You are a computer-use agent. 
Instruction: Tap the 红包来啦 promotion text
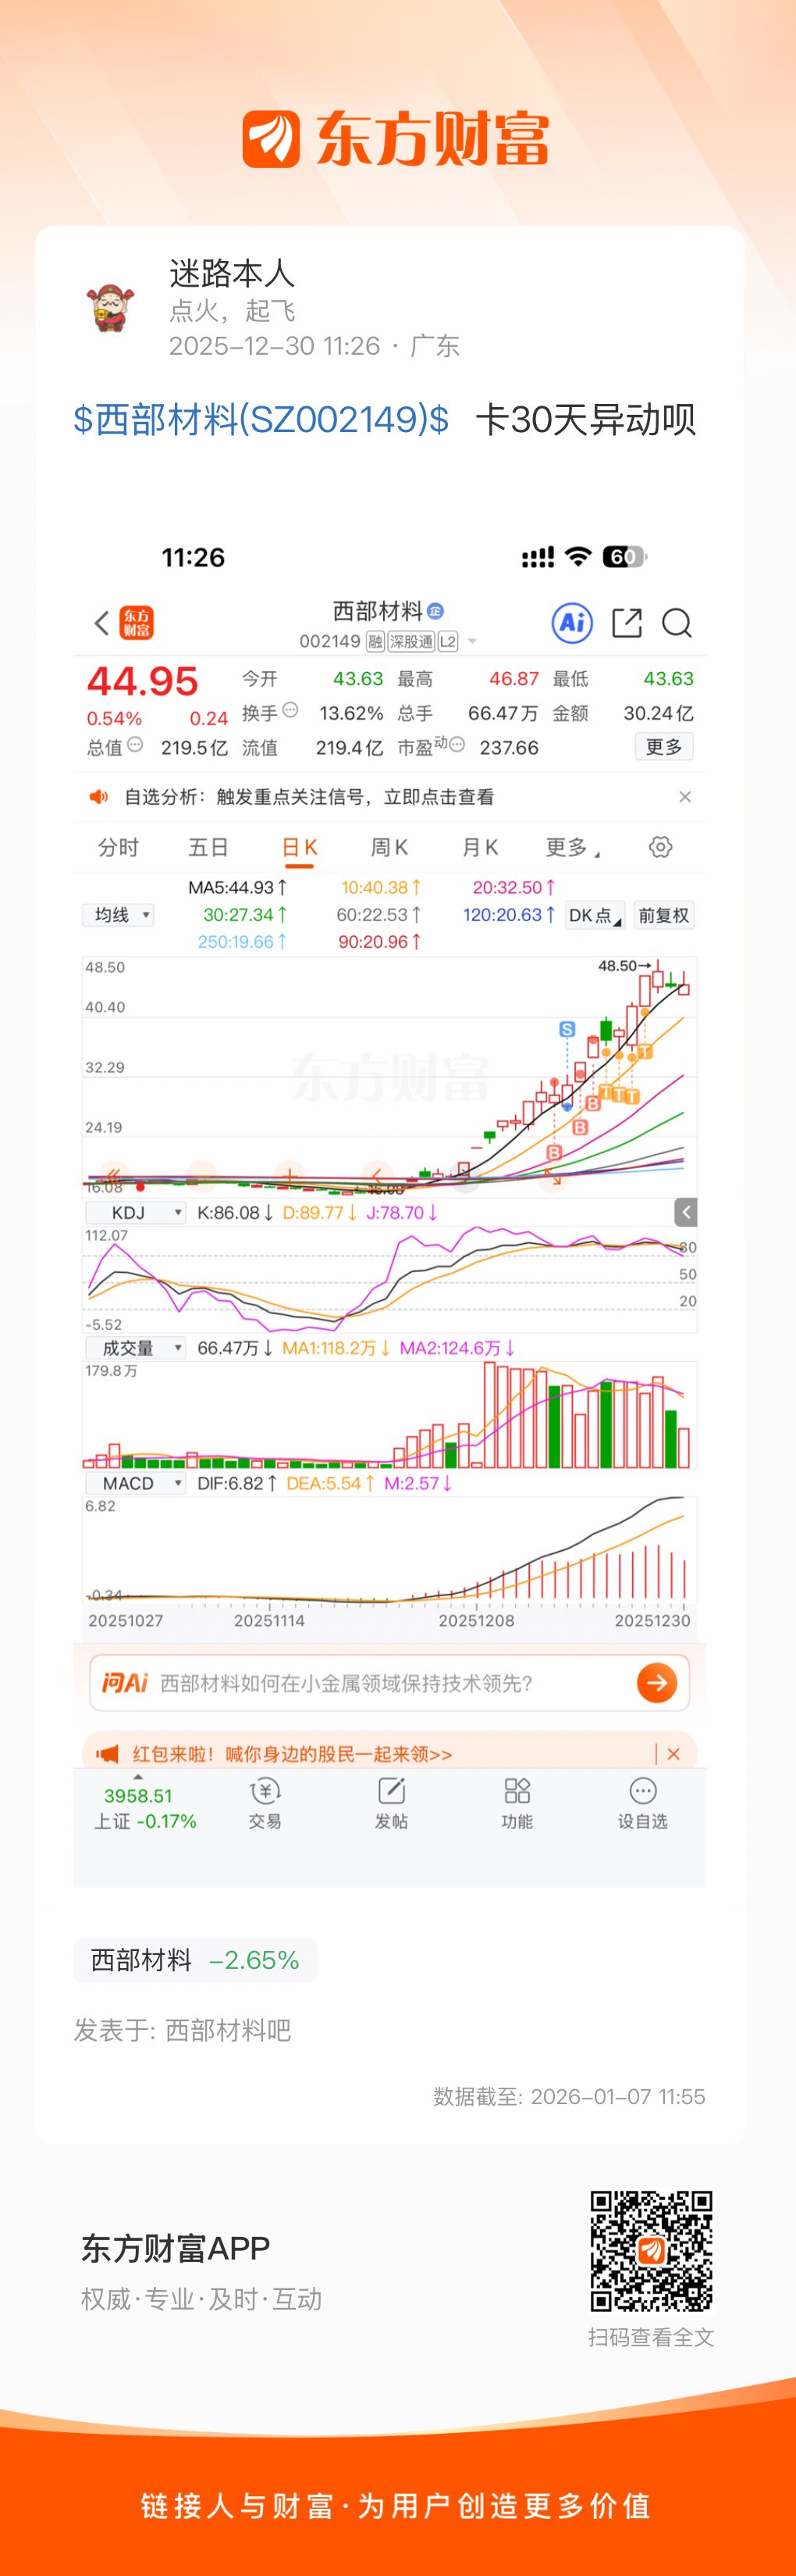(x=293, y=1754)
